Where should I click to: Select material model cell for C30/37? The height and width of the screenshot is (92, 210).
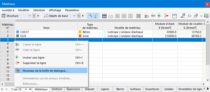click(127, 32)
